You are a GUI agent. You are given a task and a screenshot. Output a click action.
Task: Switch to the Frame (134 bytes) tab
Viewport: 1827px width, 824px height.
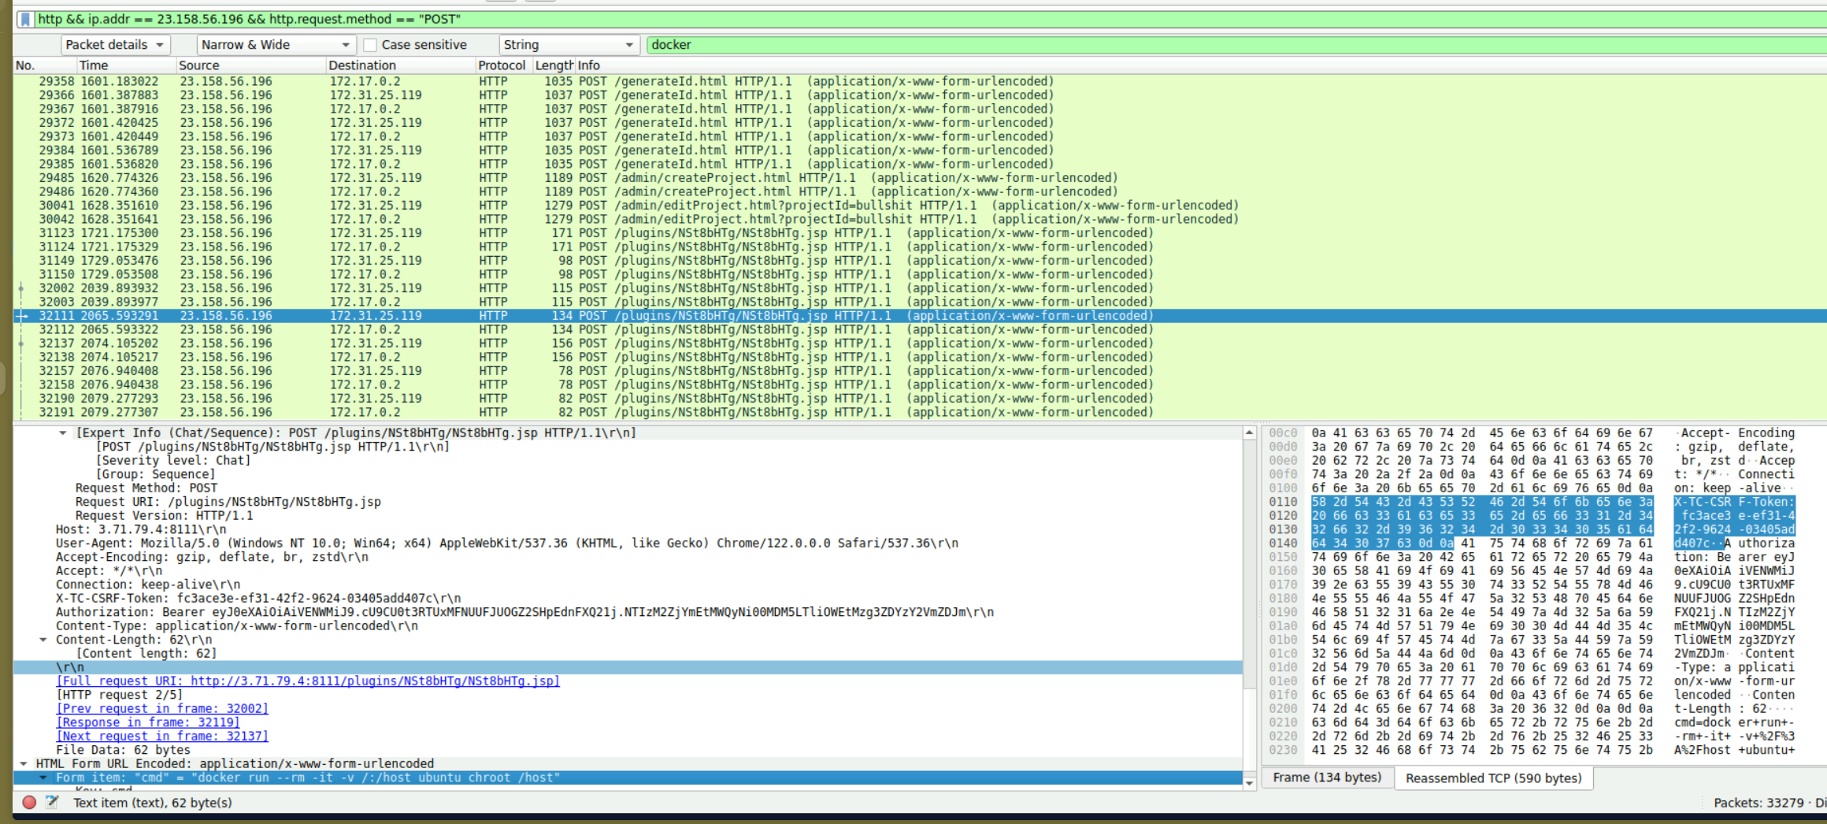tap(1328, 778)
